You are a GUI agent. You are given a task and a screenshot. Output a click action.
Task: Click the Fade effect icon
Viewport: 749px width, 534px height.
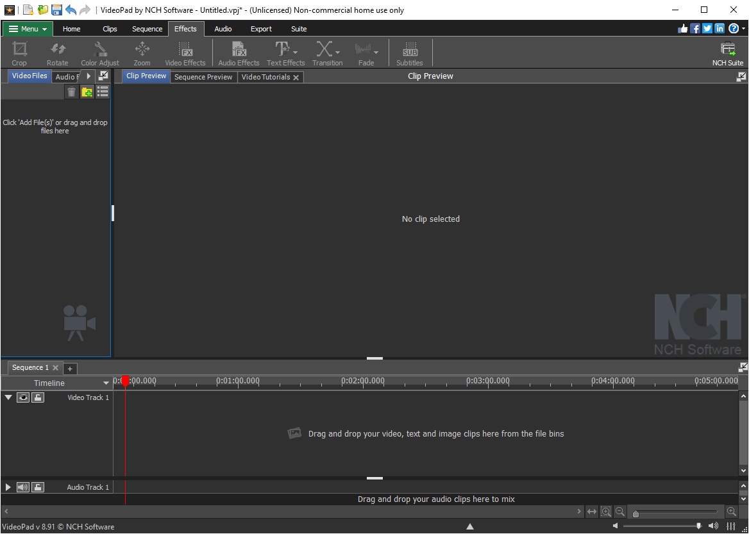(x=363, y=49)
